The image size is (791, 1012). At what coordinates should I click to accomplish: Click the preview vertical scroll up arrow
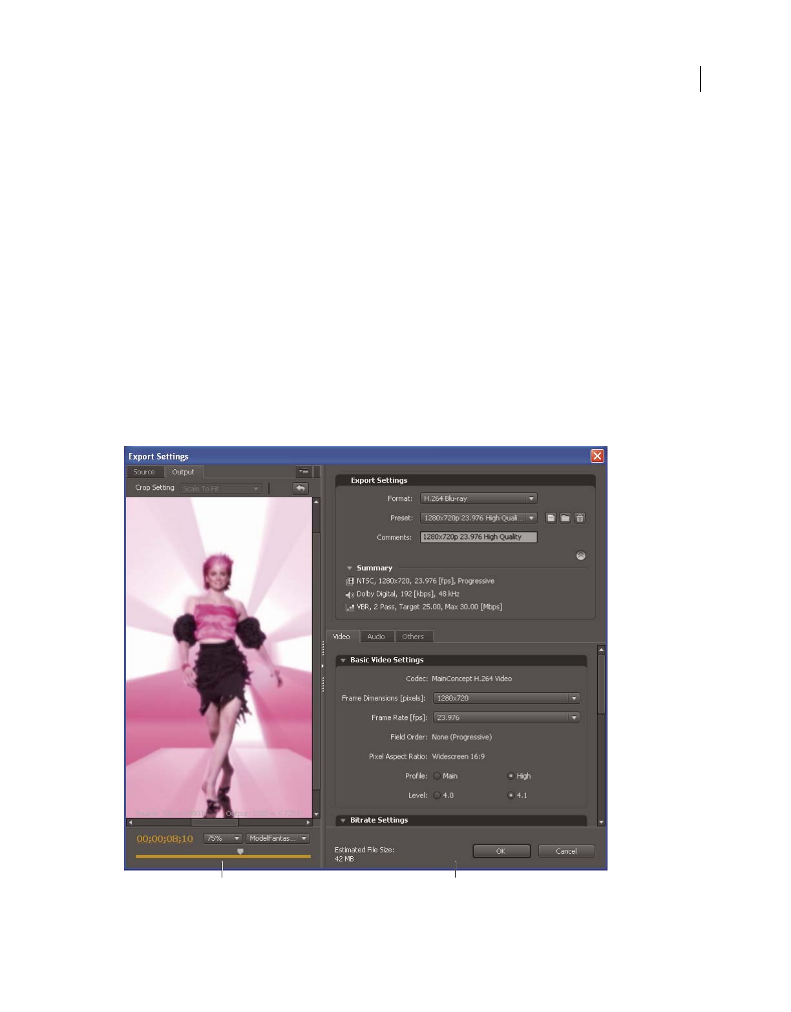[317, 501]
